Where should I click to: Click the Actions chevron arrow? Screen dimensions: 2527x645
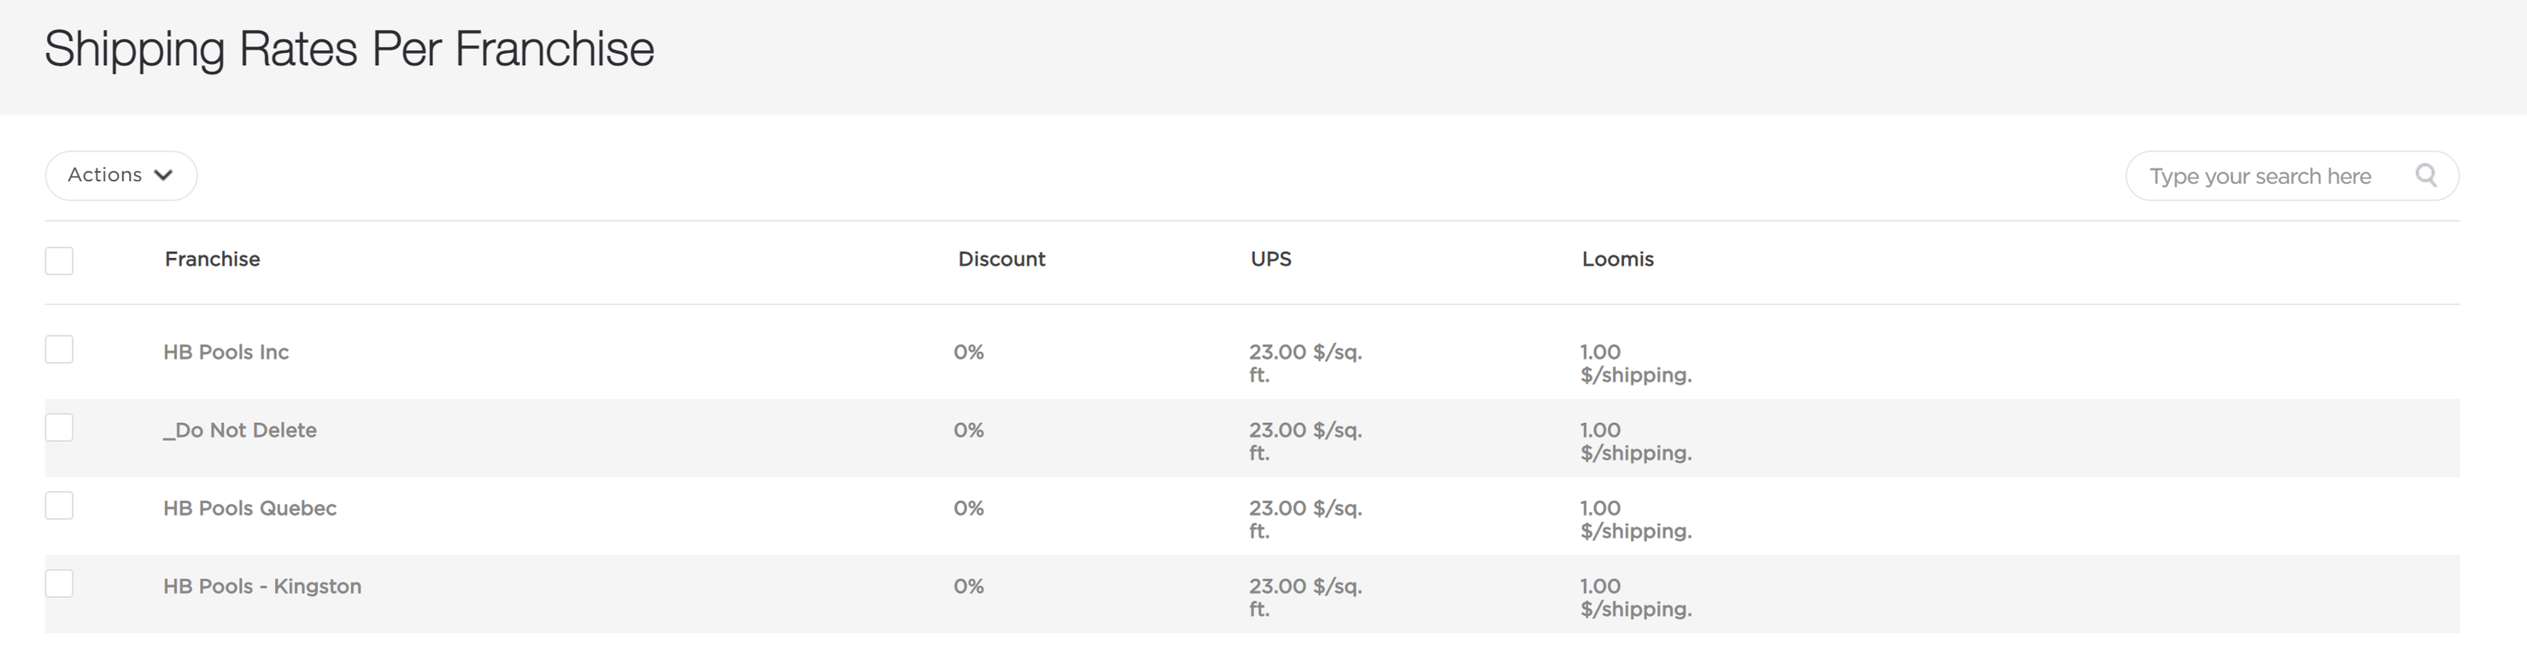point(164,175)
